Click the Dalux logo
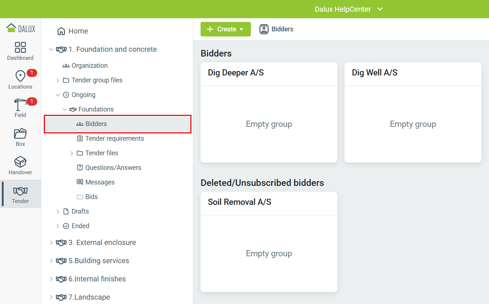 click(20, 28)
